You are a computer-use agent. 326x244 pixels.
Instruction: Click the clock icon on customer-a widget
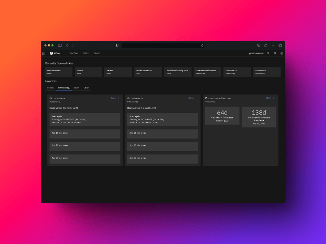(x=50, y=98)
